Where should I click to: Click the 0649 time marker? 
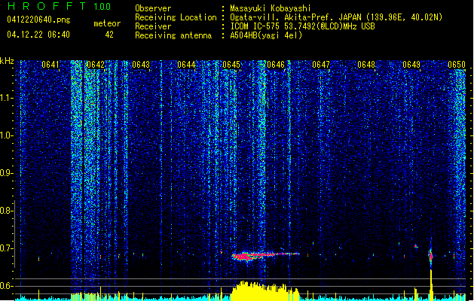(x=411, y=65)
